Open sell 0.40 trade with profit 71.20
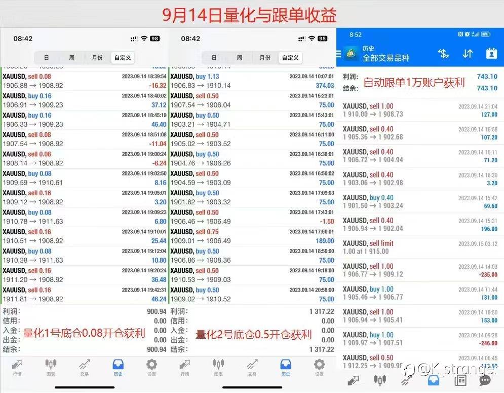504x393 pixels. 420,156
